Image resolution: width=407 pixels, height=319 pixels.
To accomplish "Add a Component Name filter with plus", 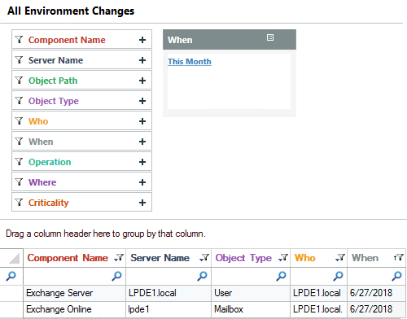I will click(142, 40).
